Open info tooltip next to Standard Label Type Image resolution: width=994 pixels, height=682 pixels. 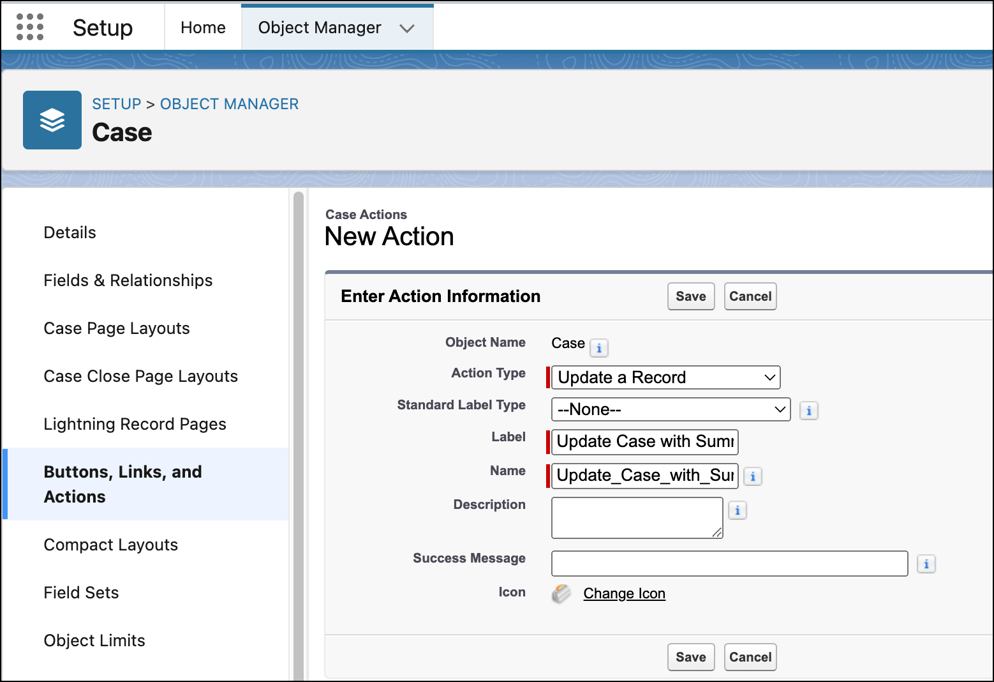pos(808,411)
